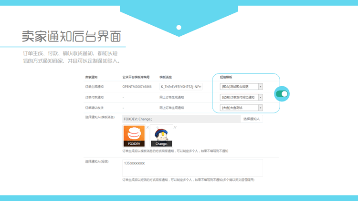
Task: Click the 选择通知人 button
Action: (x=252, y=119)
